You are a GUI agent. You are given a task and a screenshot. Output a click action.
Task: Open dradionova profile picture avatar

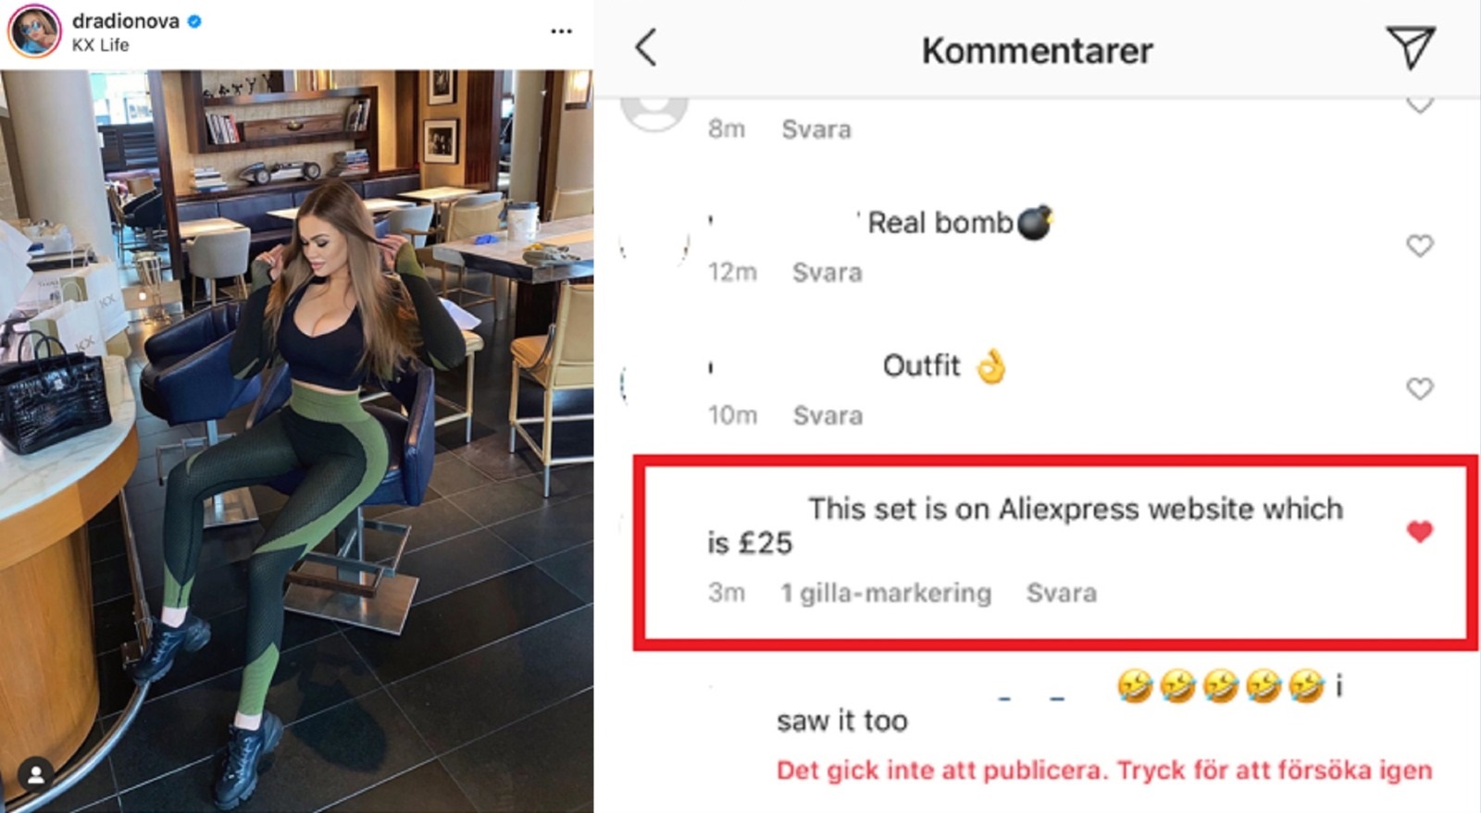coord(34,31)
